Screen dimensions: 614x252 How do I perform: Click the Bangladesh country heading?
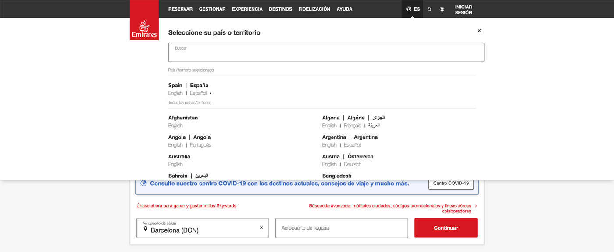click(x=337, y=176)
